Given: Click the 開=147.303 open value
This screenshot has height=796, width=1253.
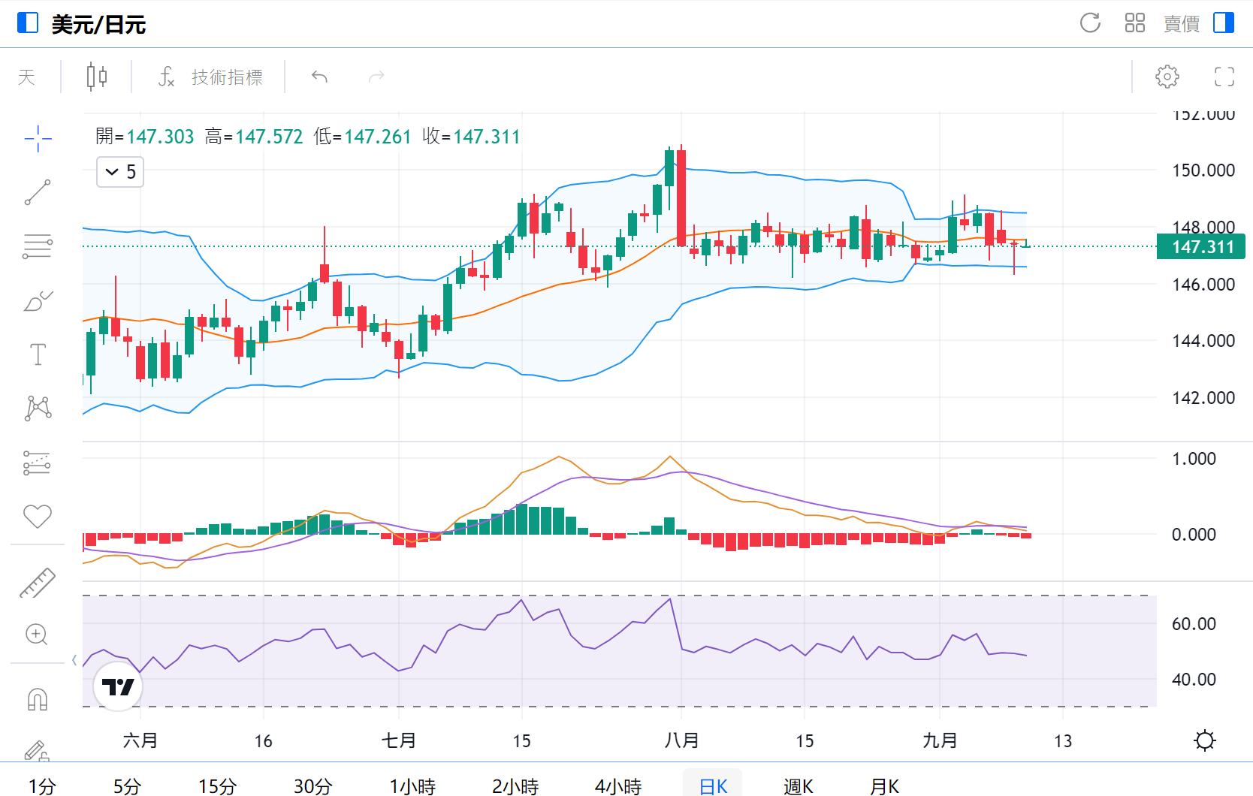Looking at the screenshot, I should pyautogui.click(x=144, y=137).
